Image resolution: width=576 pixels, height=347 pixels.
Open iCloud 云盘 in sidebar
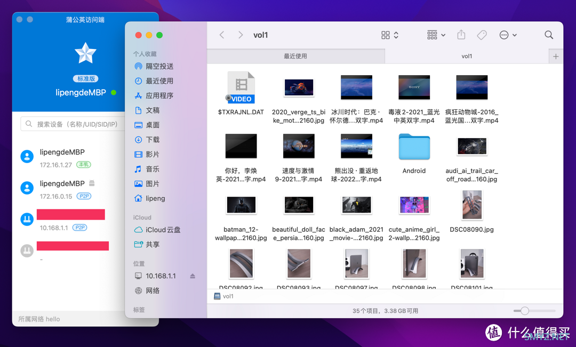(158, 230)
